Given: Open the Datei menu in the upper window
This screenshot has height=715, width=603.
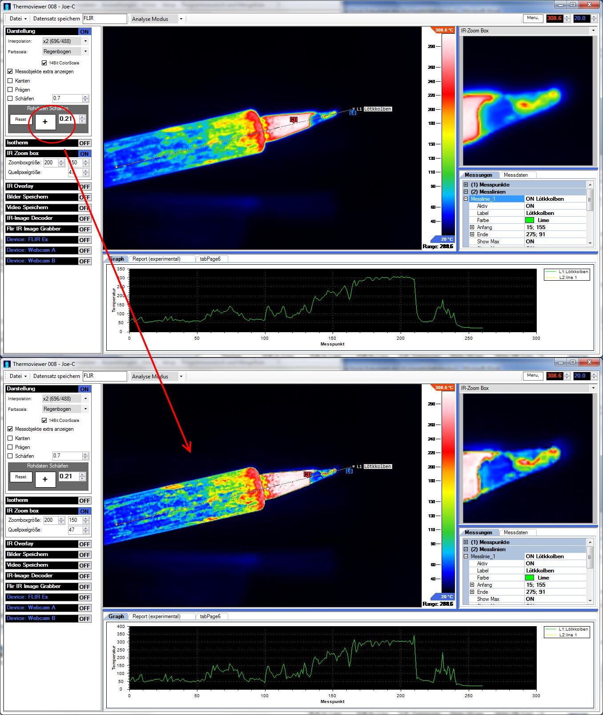Looking at the screenshot, I should click(x=18, y=19).
